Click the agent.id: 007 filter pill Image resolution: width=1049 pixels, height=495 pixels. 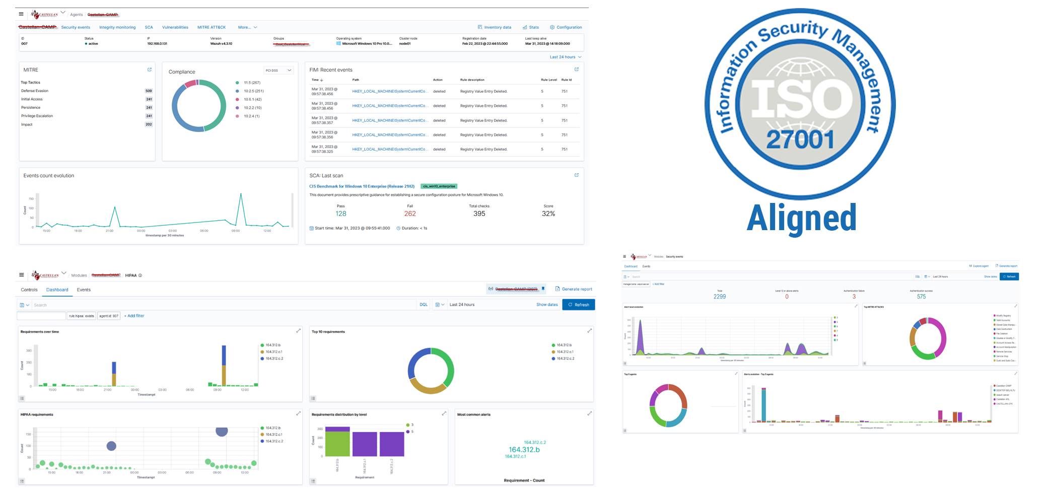[109, 316]
